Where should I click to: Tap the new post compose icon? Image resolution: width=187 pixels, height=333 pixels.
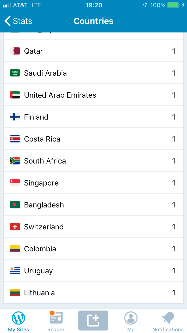93,320
